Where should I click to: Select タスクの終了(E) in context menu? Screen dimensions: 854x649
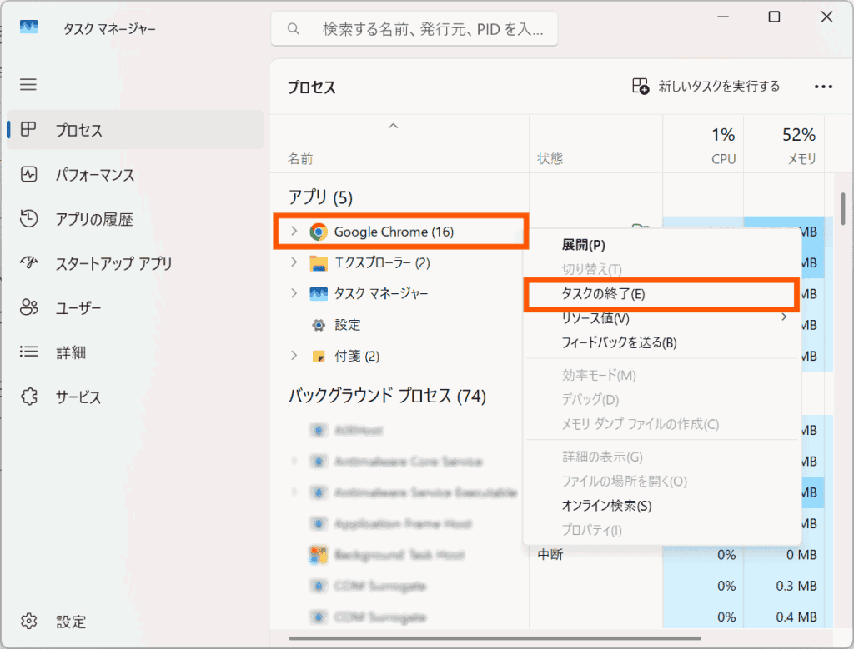tap(661, 294)
